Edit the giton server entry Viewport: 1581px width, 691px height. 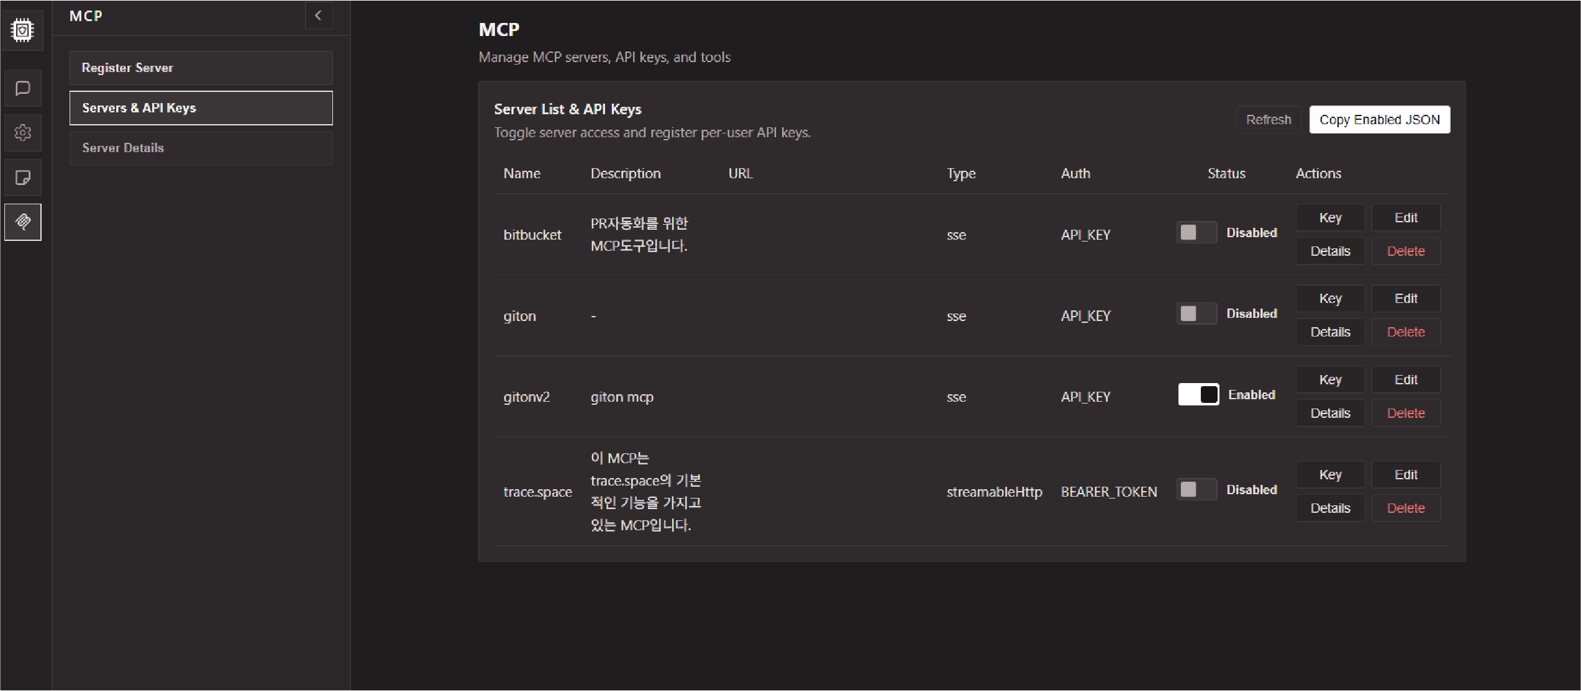tap(1405, 299)
